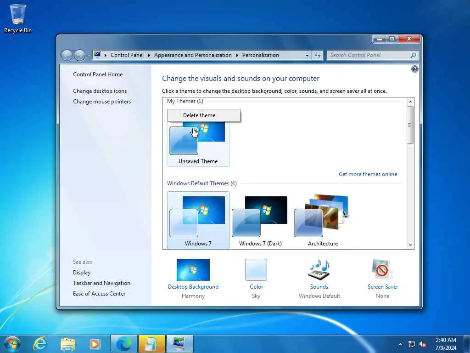Open the Color window color swatch
The width and height of the screenshot is (470, 353).
[256, 270]
